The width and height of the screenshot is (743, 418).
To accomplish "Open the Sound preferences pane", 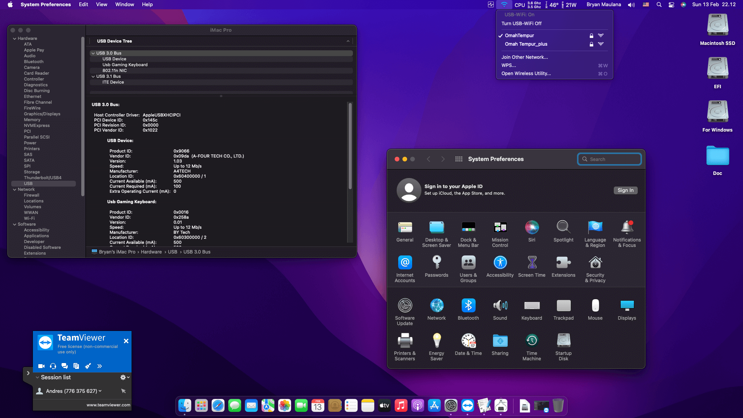I will click(500, 310).
